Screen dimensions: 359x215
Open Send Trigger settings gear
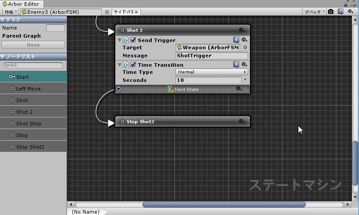pyautogui.click(x=244, y=40)
